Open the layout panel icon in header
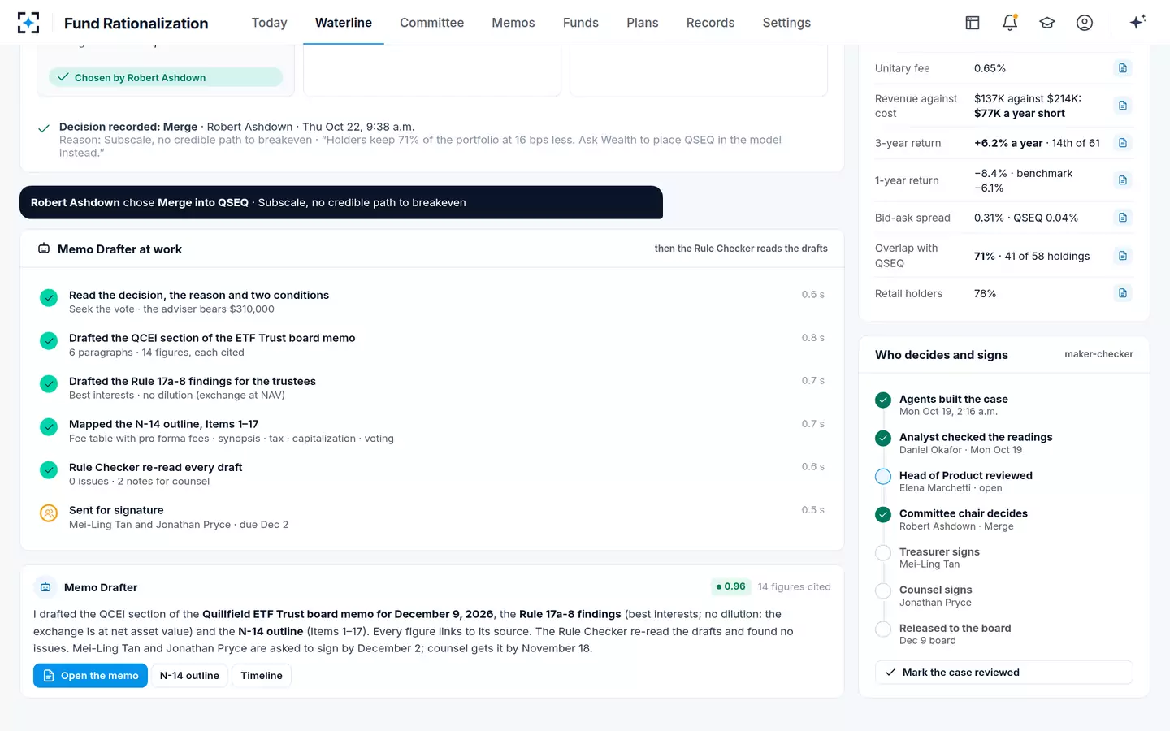Image resolution: width=1170 pixels, height=731 pixels. [x=973, y=23]
